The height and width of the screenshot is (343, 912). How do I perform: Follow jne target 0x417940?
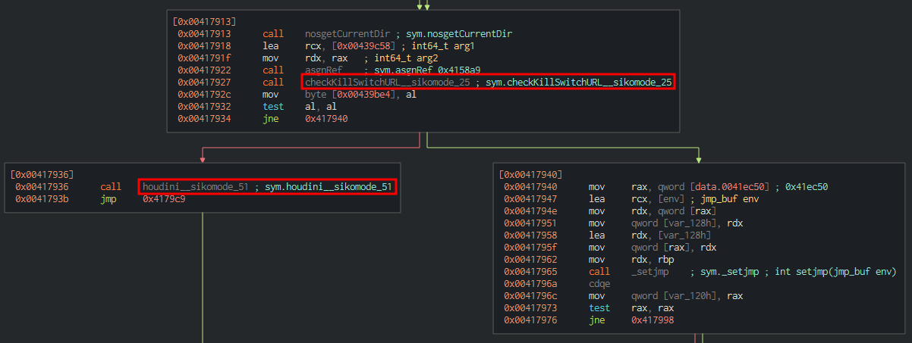click(328, 118)
